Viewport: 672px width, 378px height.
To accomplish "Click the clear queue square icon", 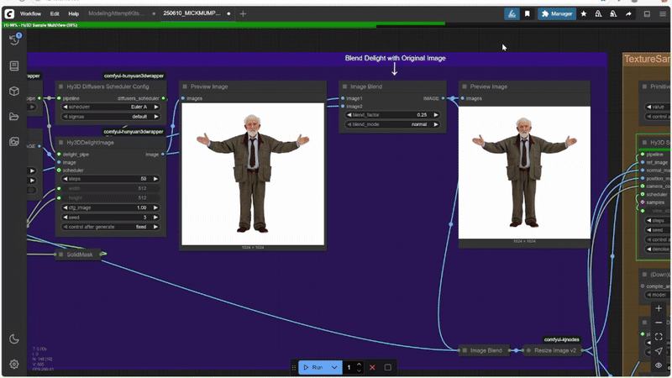I will coord(388,367).
